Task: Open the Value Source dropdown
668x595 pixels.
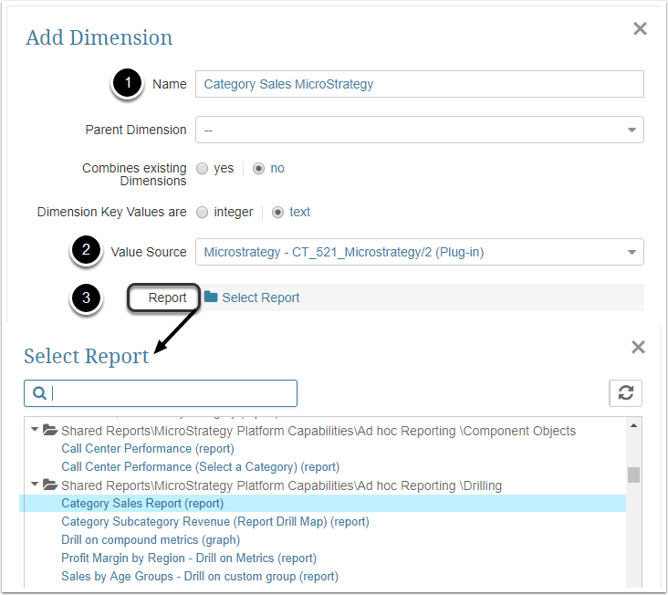Action: [x=419, y=252]
